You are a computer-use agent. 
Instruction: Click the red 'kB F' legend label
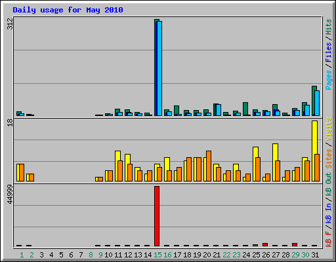coord(329,239)
